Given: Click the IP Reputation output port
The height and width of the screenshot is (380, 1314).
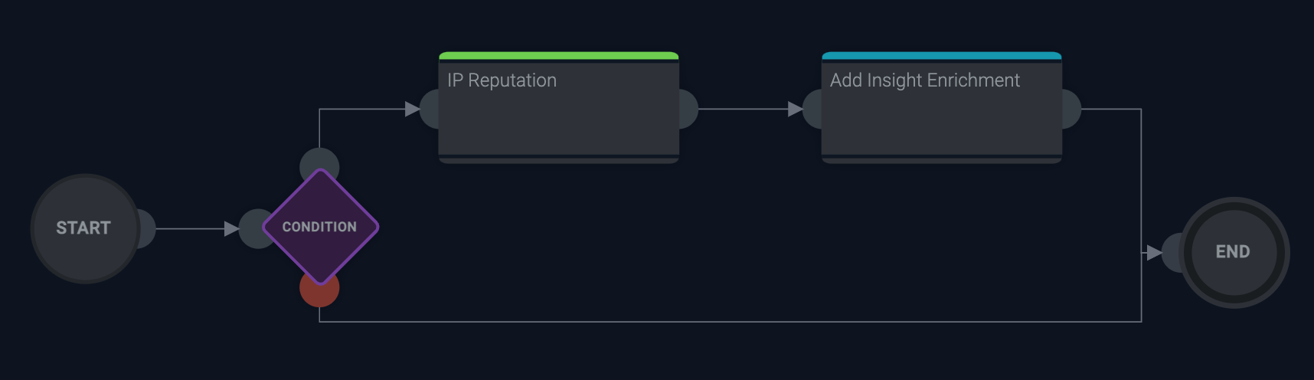Looking at the screenshot, I should tap(688, 109).
